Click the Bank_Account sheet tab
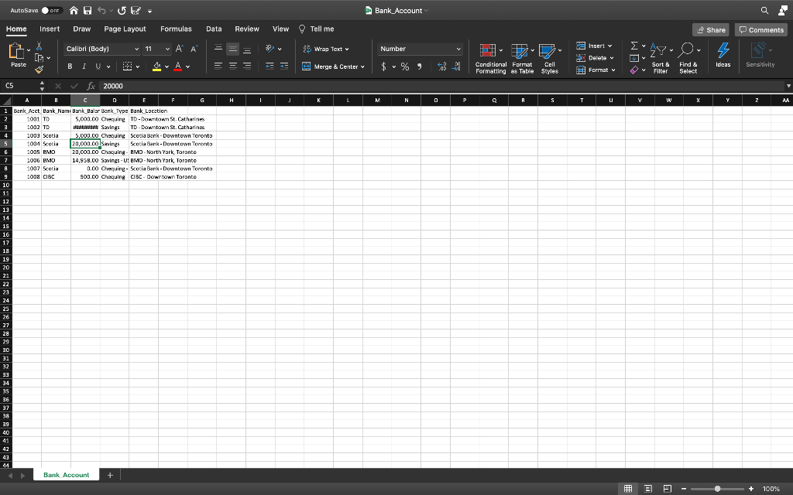Image resolution: width=793 pixels, height=495 pixels. (67, 475)
